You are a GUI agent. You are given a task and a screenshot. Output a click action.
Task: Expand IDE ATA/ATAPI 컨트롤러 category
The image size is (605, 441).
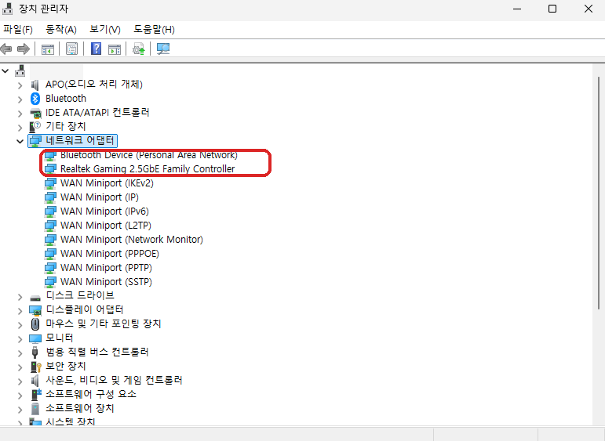[x=20, y=114]
